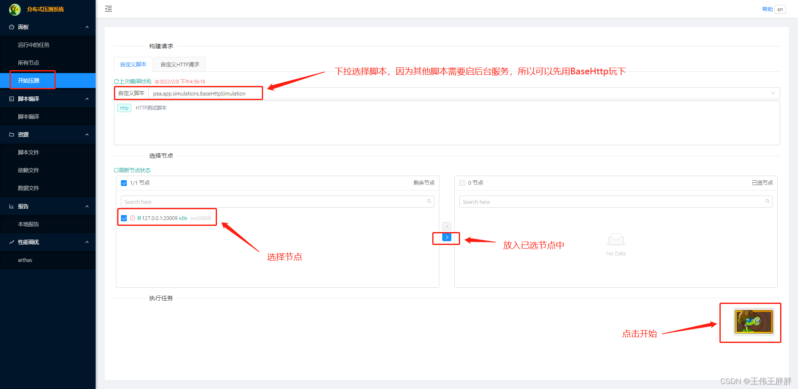Click the 帮助 link at top right
The image size is (798, 389).
click(767, 9)
